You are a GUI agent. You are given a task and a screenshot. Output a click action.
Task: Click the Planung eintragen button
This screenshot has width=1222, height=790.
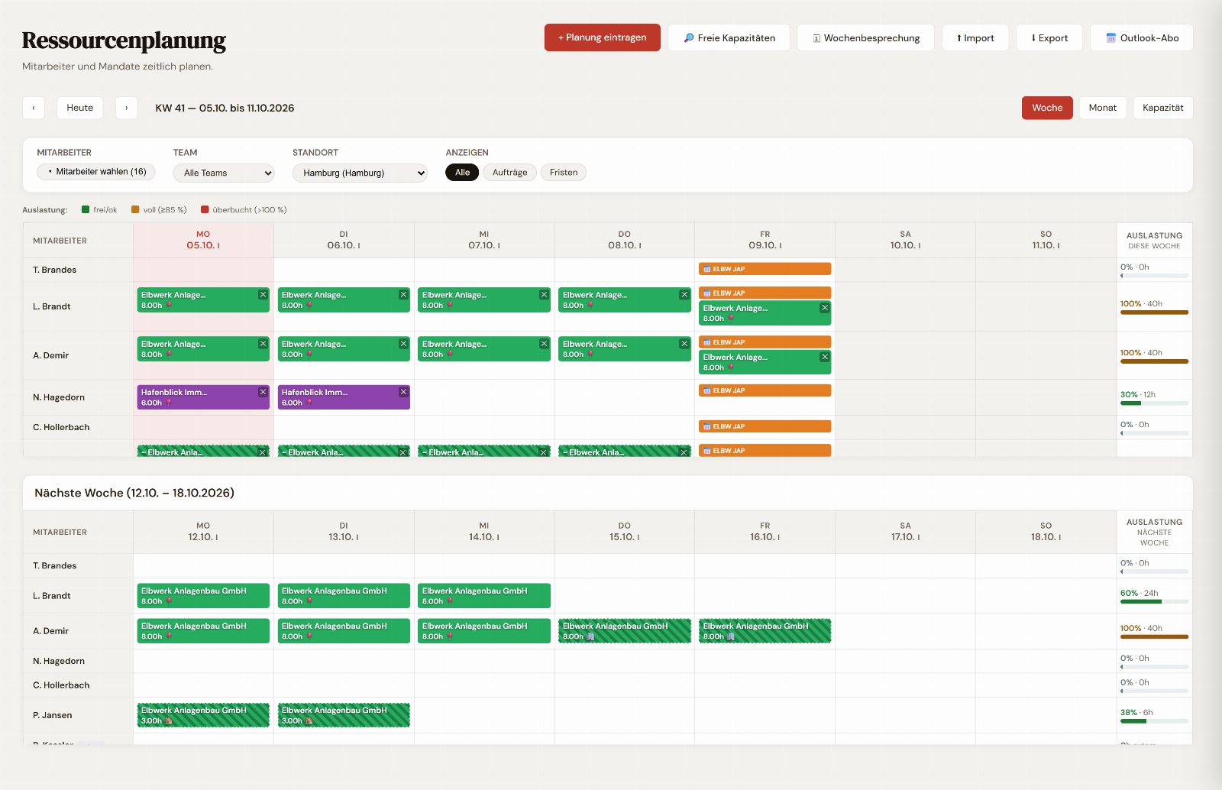[x=602, y=37]
